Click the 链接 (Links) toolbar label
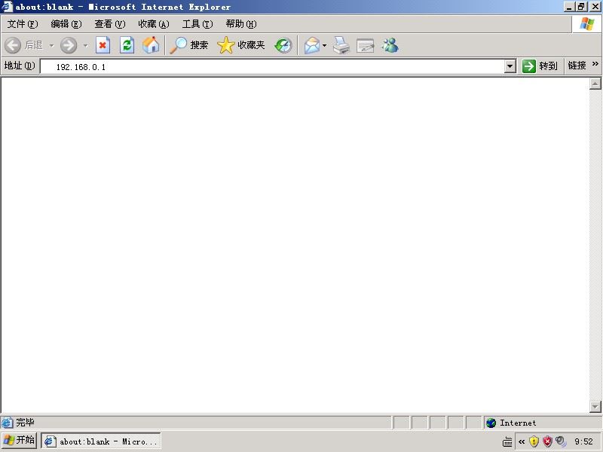The height and width of the screenshot is (452, 603). [x=577, y=66]
